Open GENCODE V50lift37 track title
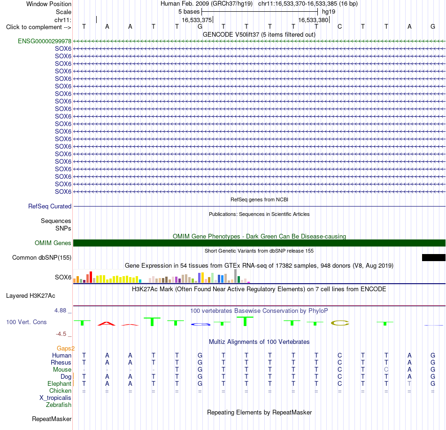 coord(259,35)
